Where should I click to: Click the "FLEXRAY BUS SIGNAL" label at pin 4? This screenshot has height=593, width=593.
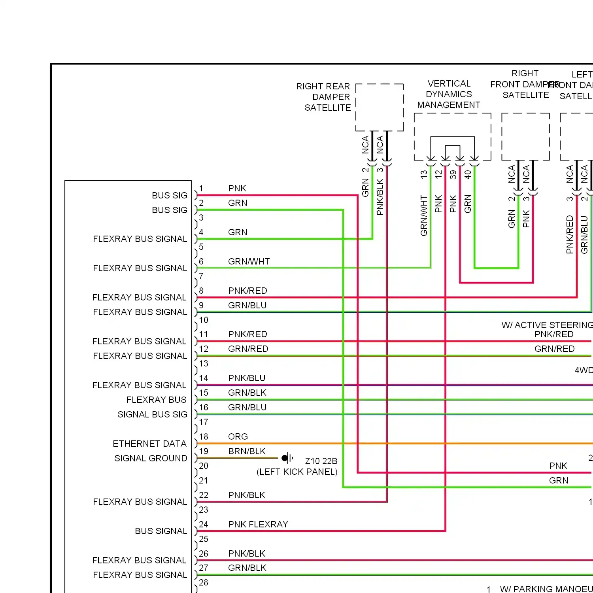140,239
